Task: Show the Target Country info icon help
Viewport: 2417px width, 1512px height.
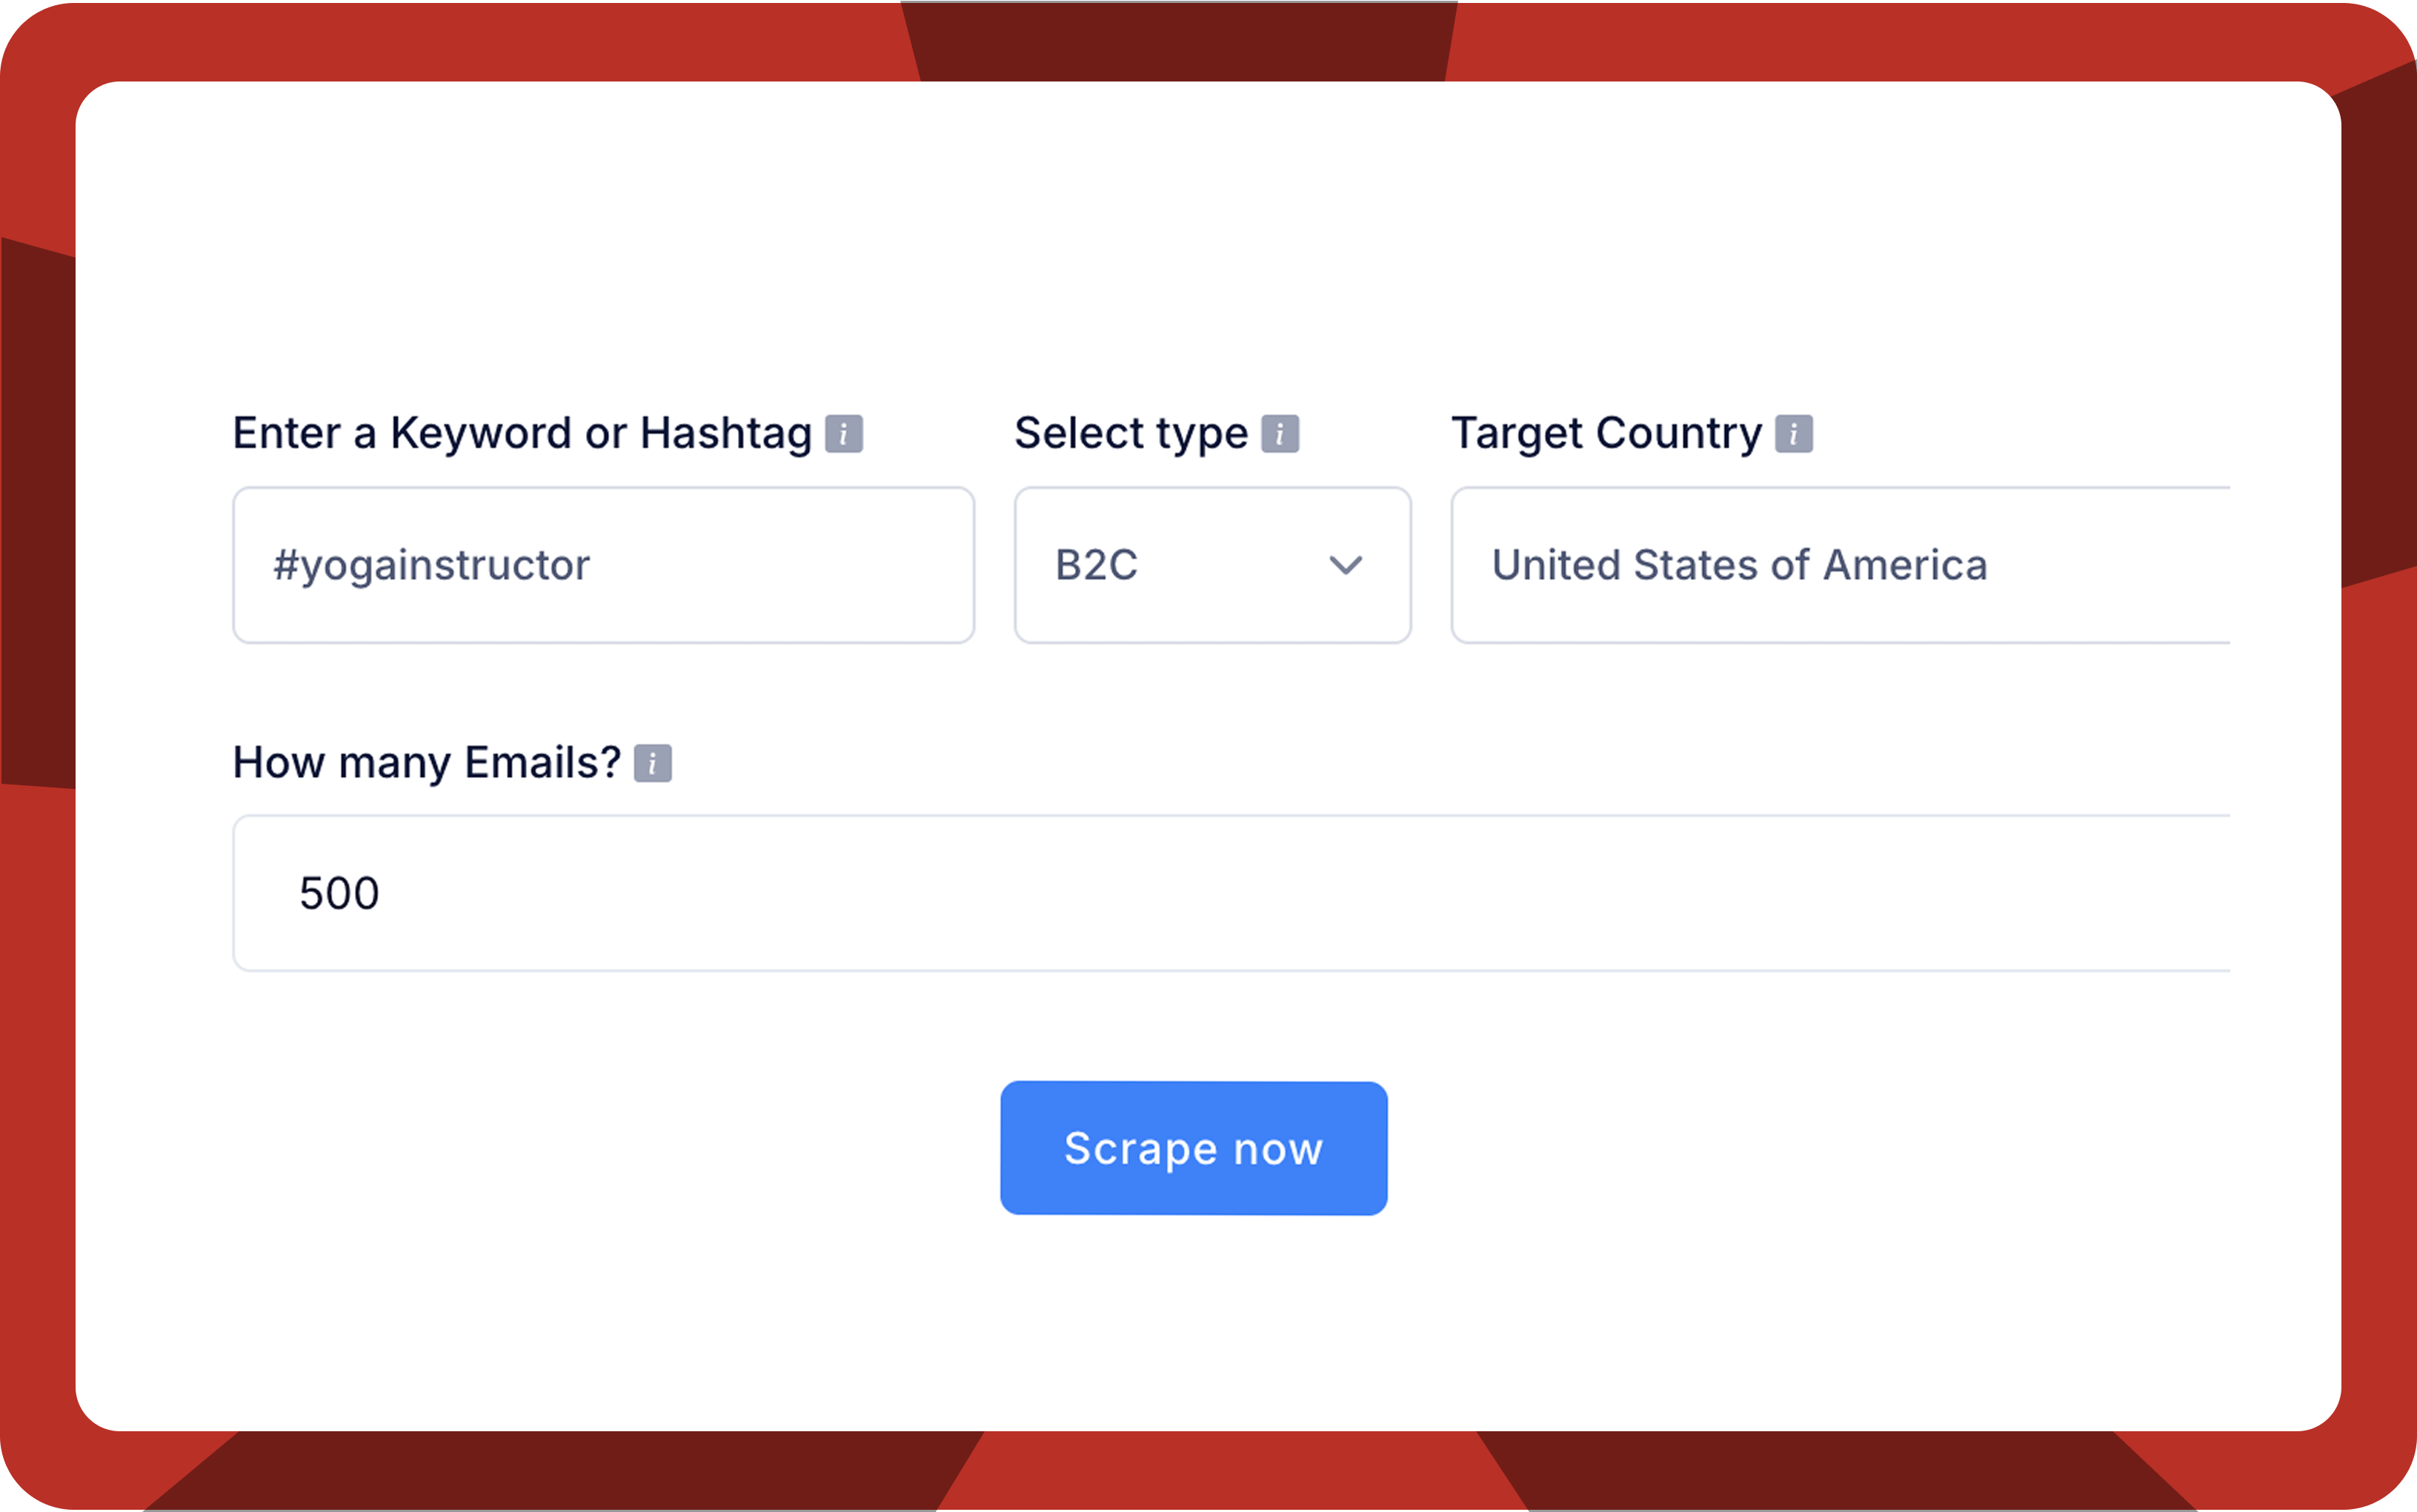Action: [1794, 434]
